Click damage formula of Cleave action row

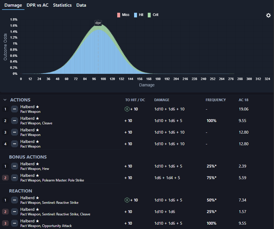tap(168, 121)
